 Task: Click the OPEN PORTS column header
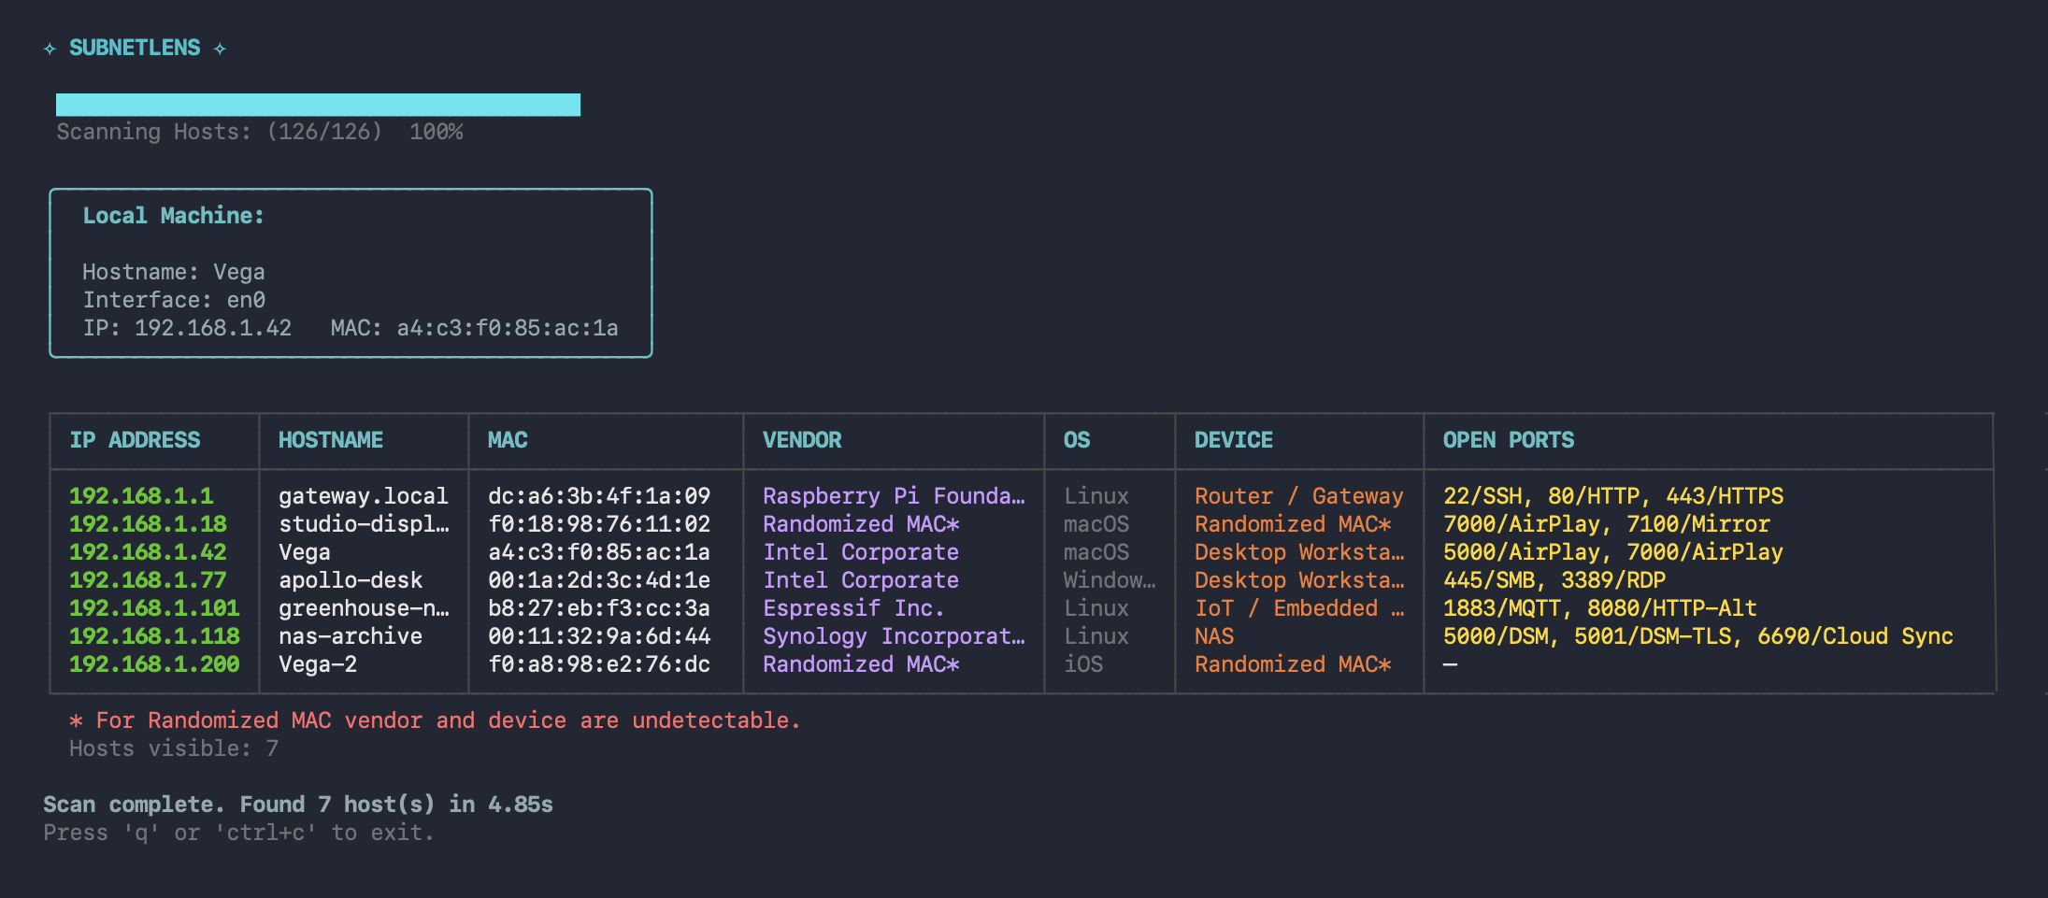point(1508,440)
